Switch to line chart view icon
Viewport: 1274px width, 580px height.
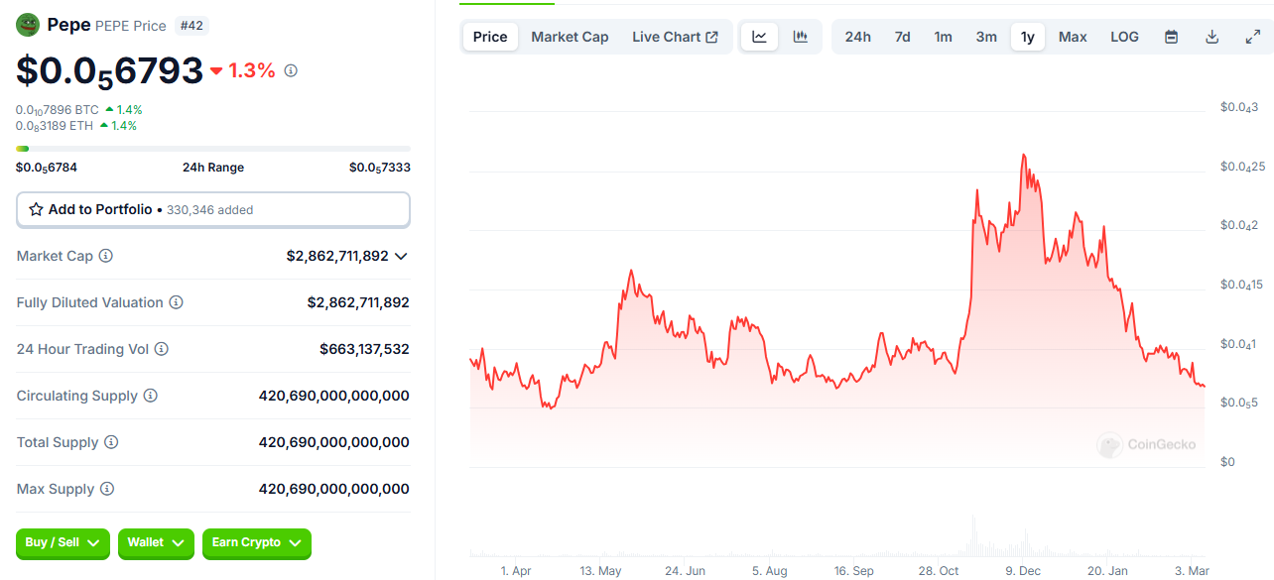tap(759, 37)
